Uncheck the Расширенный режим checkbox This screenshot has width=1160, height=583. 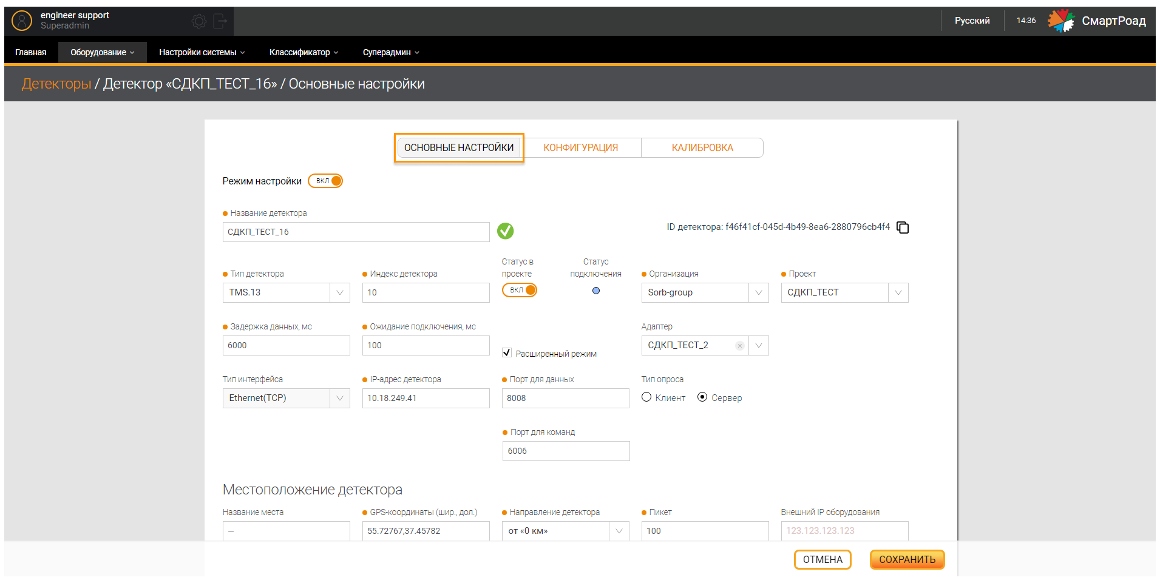507,352
